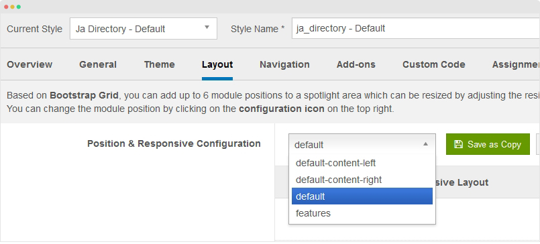The image size is (540, 244).
Task: Go to the Theme tab
Action: click(x=159, y=64)
